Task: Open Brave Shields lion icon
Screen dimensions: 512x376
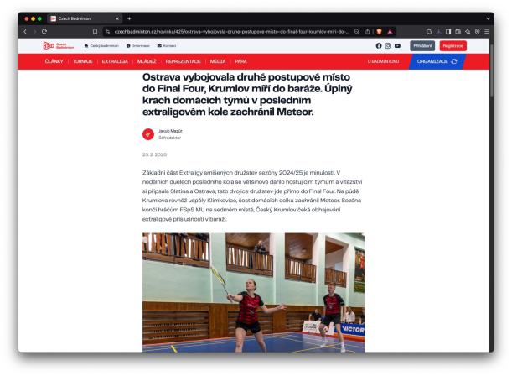Action: coord(379,32)
